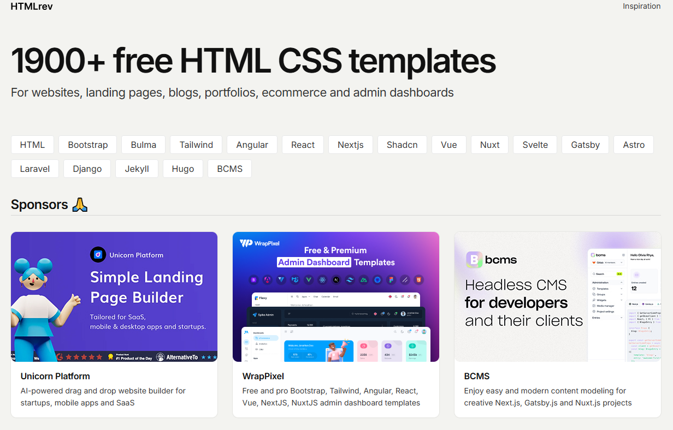Click the Django filter tag
This screenshot has width=673, height=430.
pos(87,169)
